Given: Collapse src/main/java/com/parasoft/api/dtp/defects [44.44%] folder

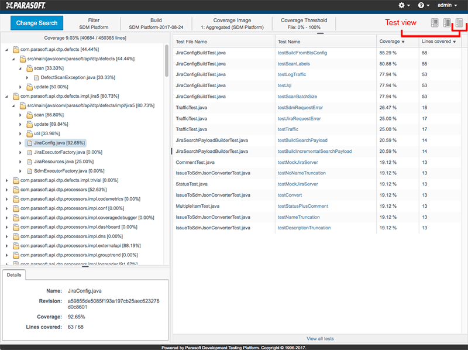Looking at the screenshot, I should click(13, 59).
